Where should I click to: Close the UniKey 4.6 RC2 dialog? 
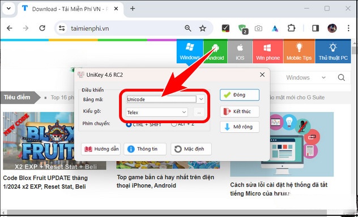(262, 75)
